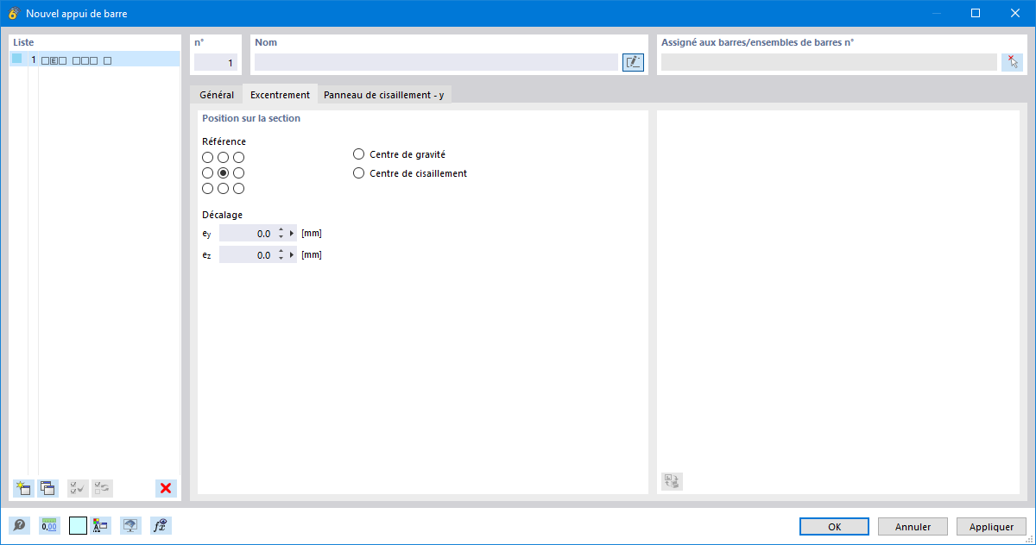Viewport: 1036px width, 545px height.
Task: Click the light cyan color swatch at the bottom
Action: (79, 525)
